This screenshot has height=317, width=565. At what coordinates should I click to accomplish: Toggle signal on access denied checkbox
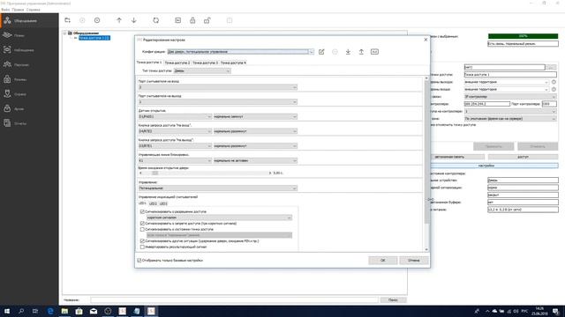point(142,223)
